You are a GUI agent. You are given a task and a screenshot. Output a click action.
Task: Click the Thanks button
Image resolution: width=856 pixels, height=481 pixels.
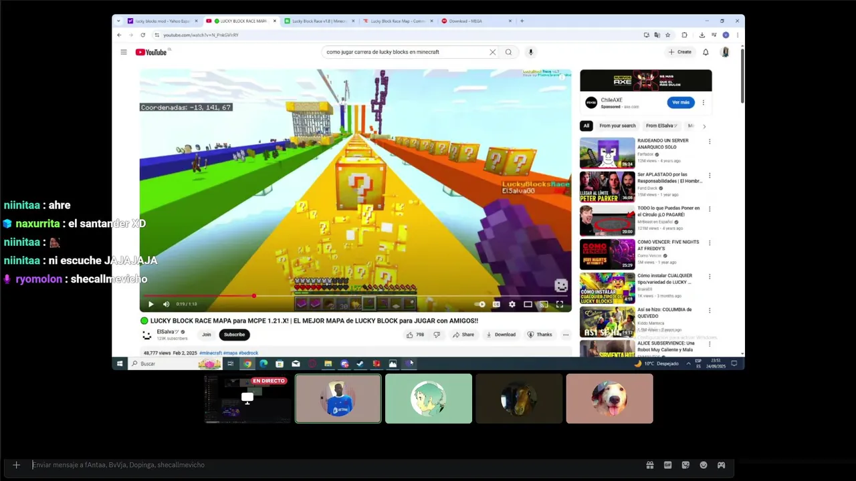tap(540, 335)
